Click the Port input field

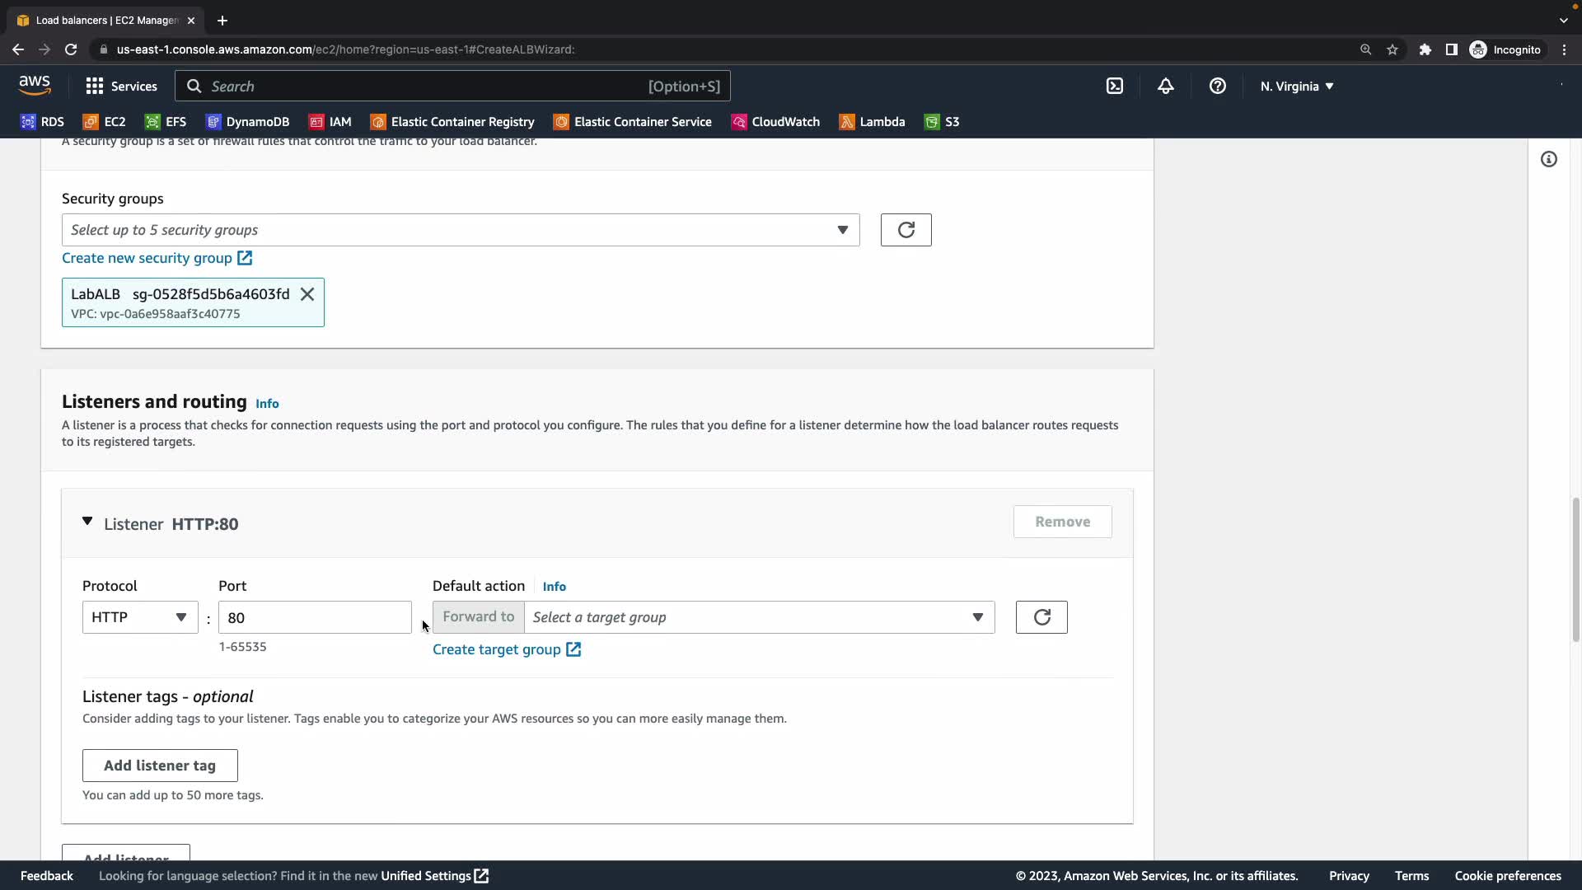click(314, 617)
